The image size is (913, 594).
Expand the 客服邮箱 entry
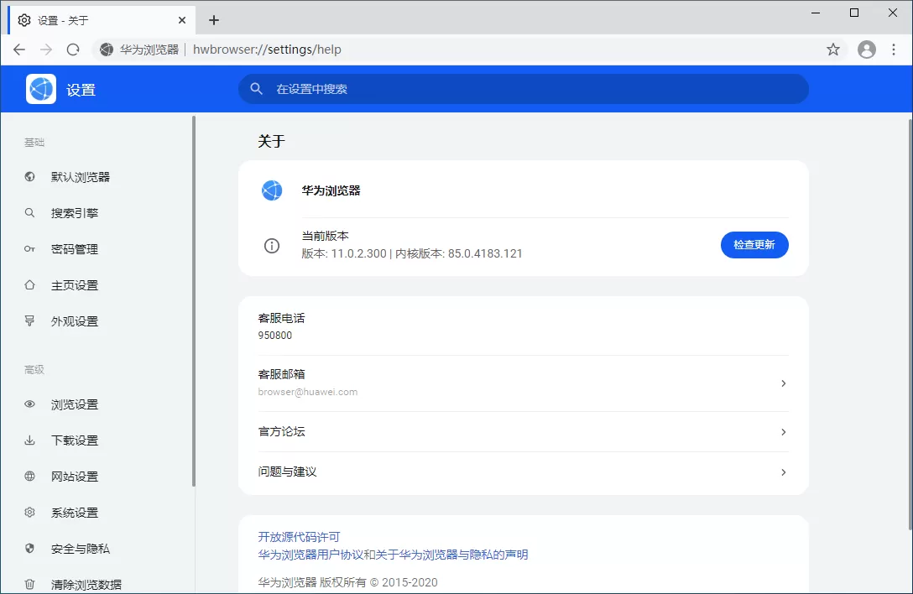[x=783, y=383]
